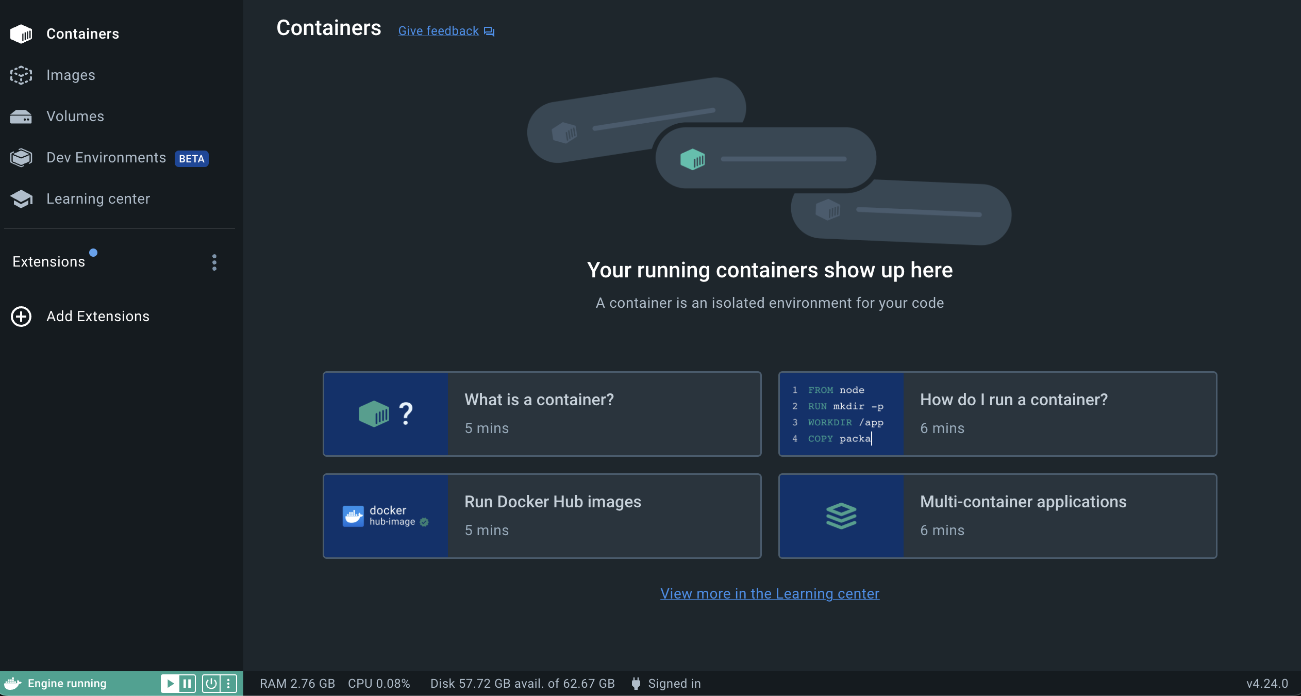Click the engine power button
Screen dimensions: 1301x696
point(211,684)
